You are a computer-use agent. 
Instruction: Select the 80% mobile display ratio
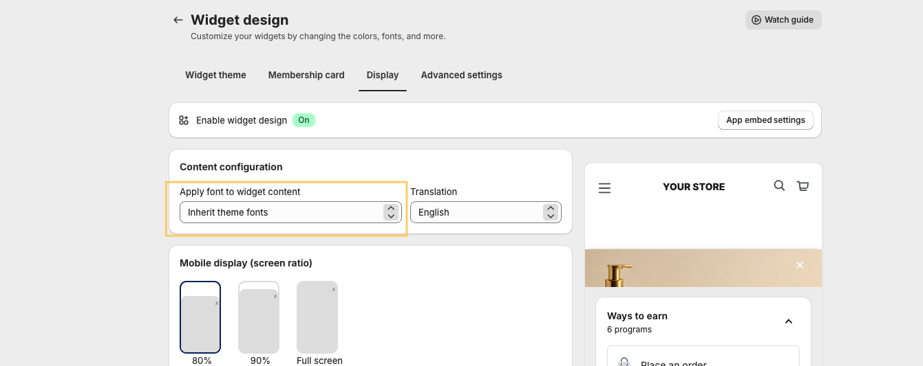click(x=200, y=317)
